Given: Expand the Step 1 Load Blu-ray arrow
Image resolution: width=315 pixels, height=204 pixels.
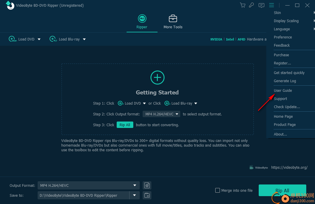Looking at the screenshot, I should coord(196,103).
